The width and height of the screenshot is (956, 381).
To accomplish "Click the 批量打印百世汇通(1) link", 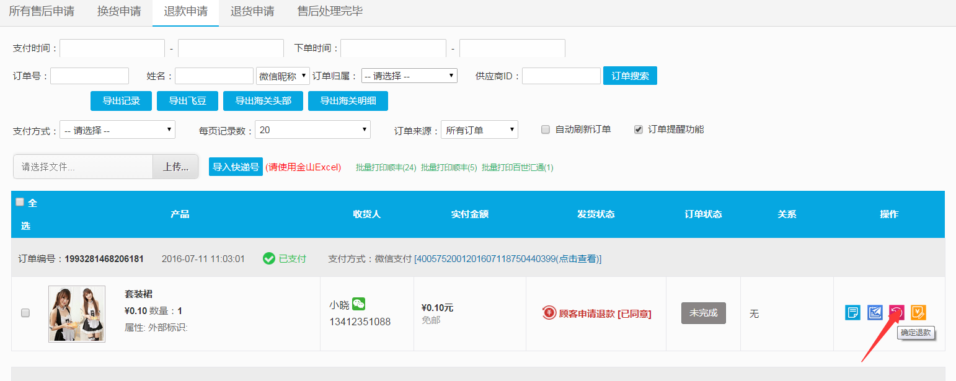I will [x=517, y=167].
